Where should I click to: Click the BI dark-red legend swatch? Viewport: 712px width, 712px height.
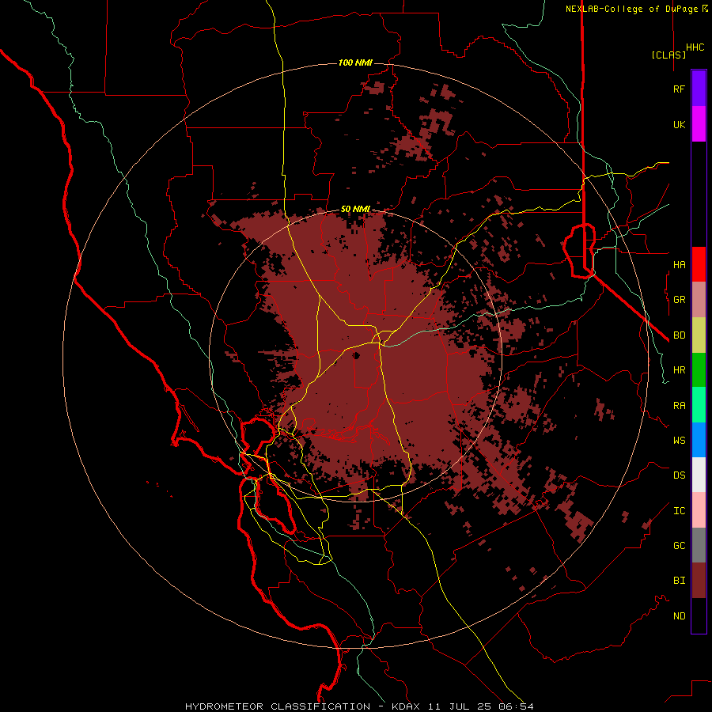tap(699, 581)
